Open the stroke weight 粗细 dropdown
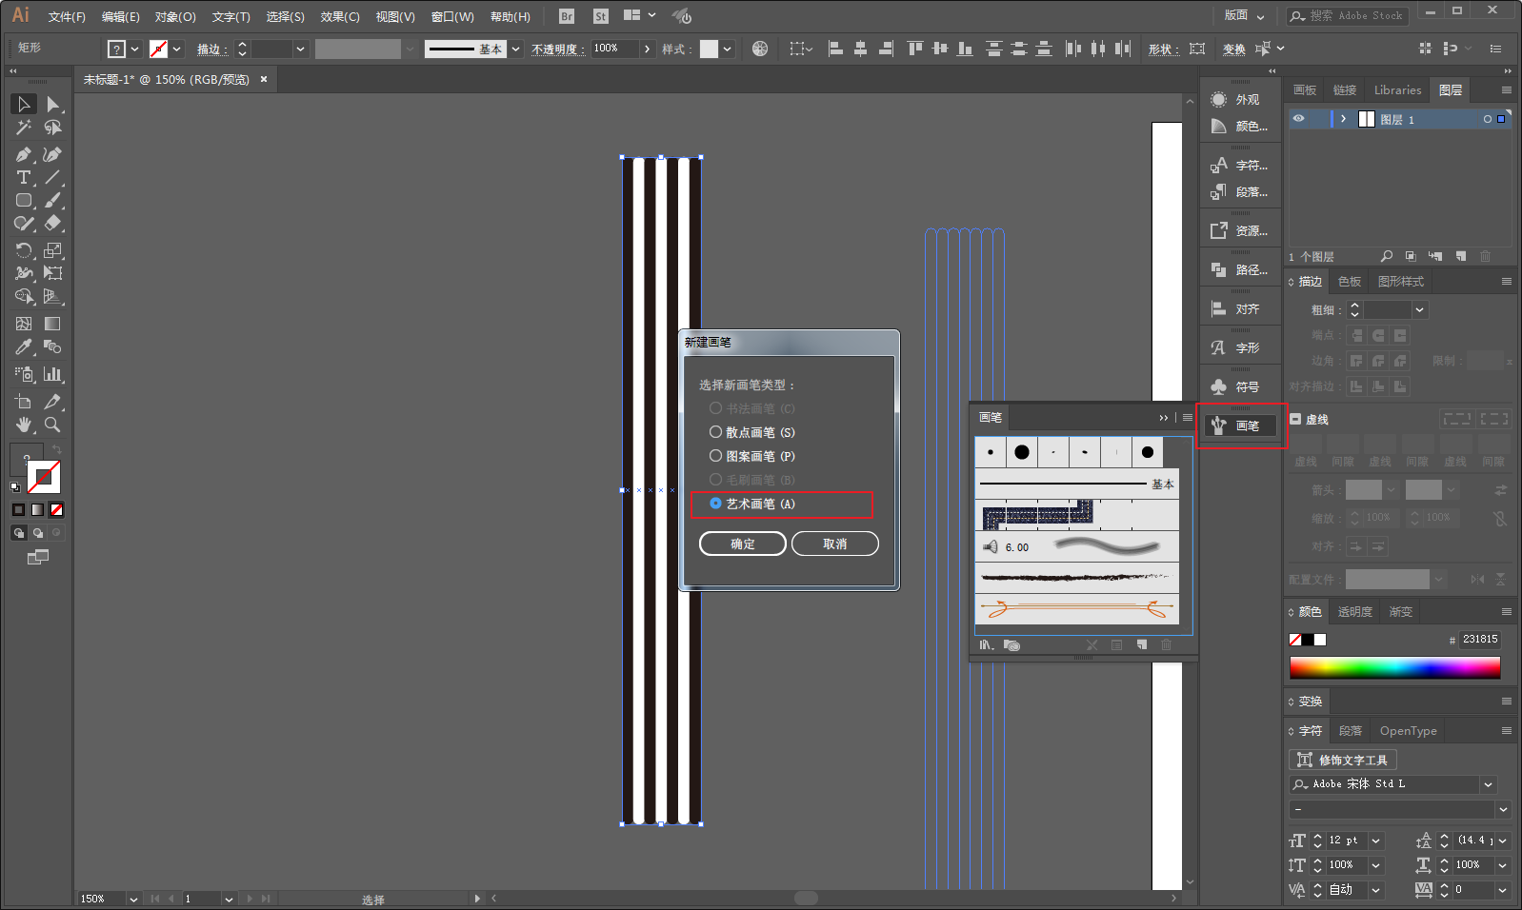Image resolution: width=1522 pixels, height=910 pixels. (1420, 309)
